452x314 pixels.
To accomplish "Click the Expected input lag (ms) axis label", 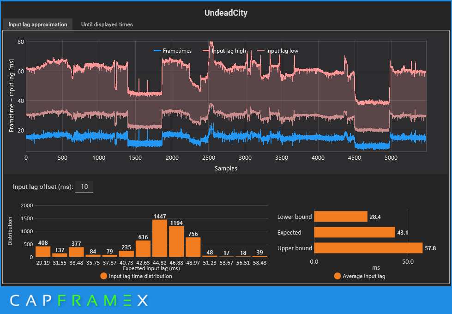I will pyautogui.click(x=151, y=268).
